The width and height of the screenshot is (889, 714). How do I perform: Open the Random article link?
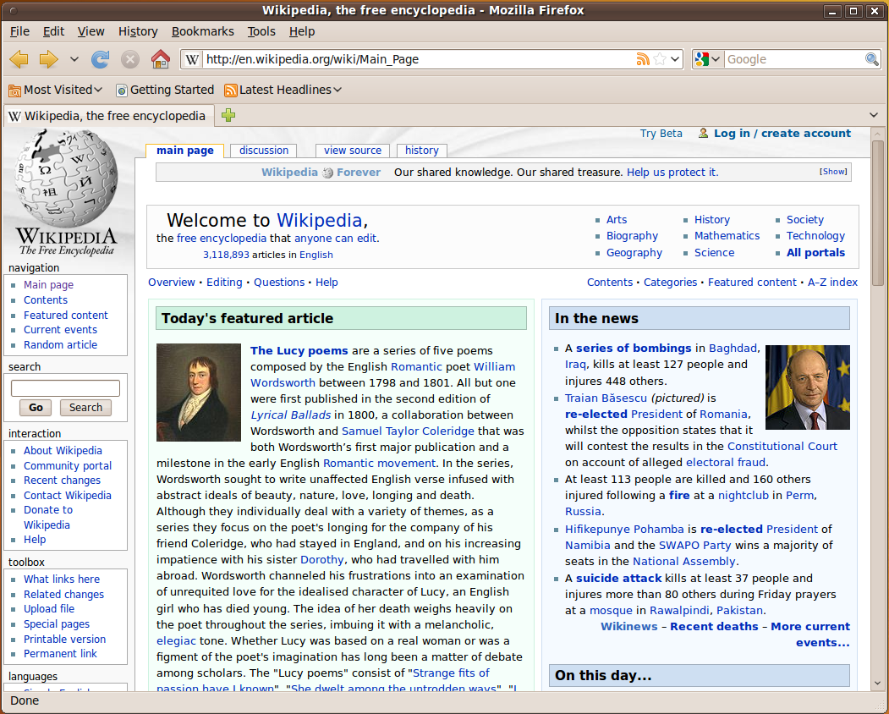click(60, 345)
